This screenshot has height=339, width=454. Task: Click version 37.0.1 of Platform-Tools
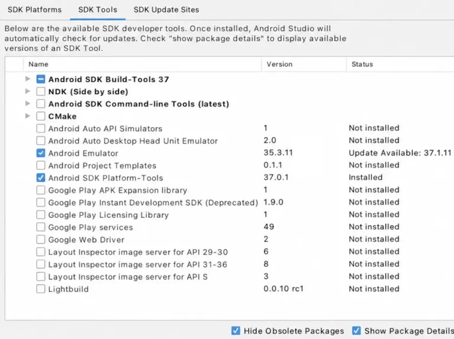click(276, 177)
